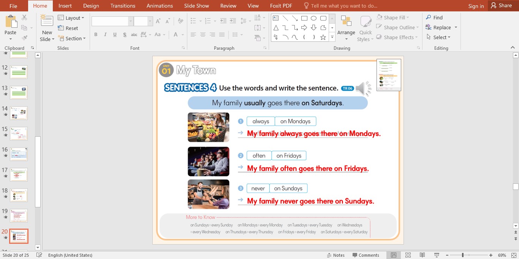Click the Cut scissors icon

click(x=24, y=18)
